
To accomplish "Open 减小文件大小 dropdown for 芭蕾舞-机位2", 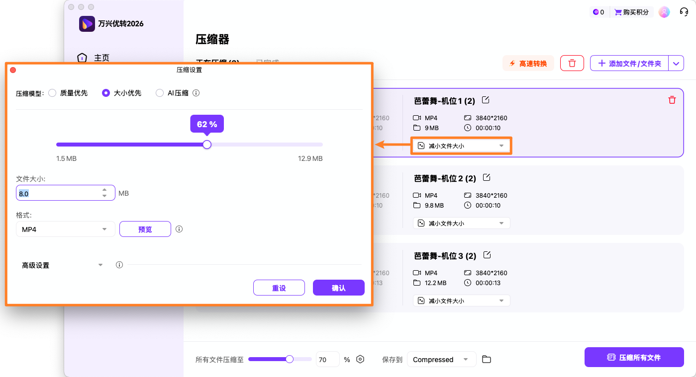I will click(461, 223).
